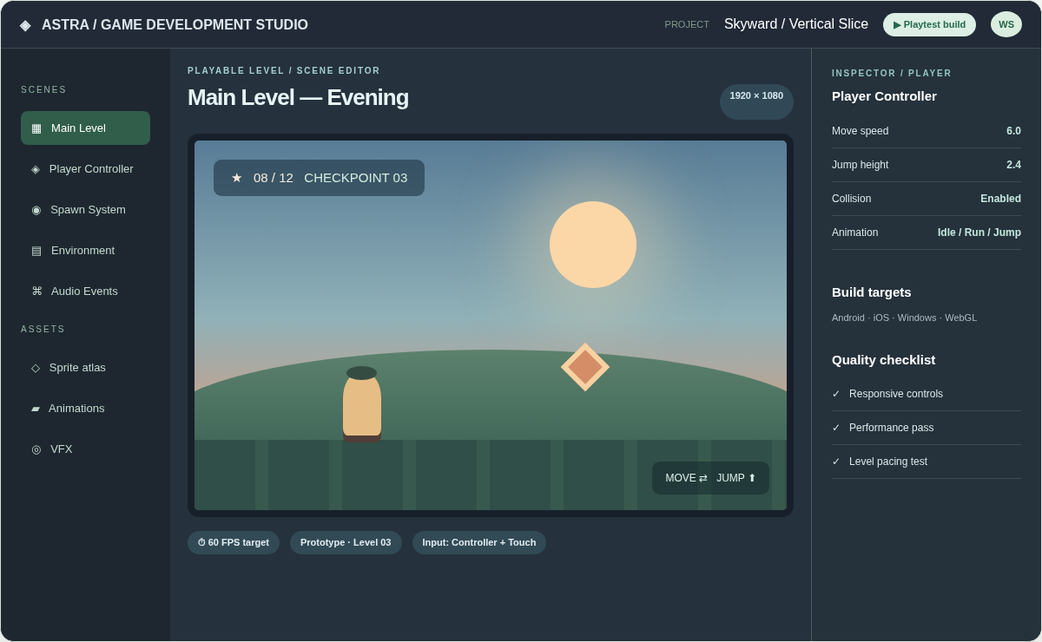This screenshot has width=1042, height=642.
Task: Click the stopwatch icon on FPS chip
Action: tap(201, 542)
